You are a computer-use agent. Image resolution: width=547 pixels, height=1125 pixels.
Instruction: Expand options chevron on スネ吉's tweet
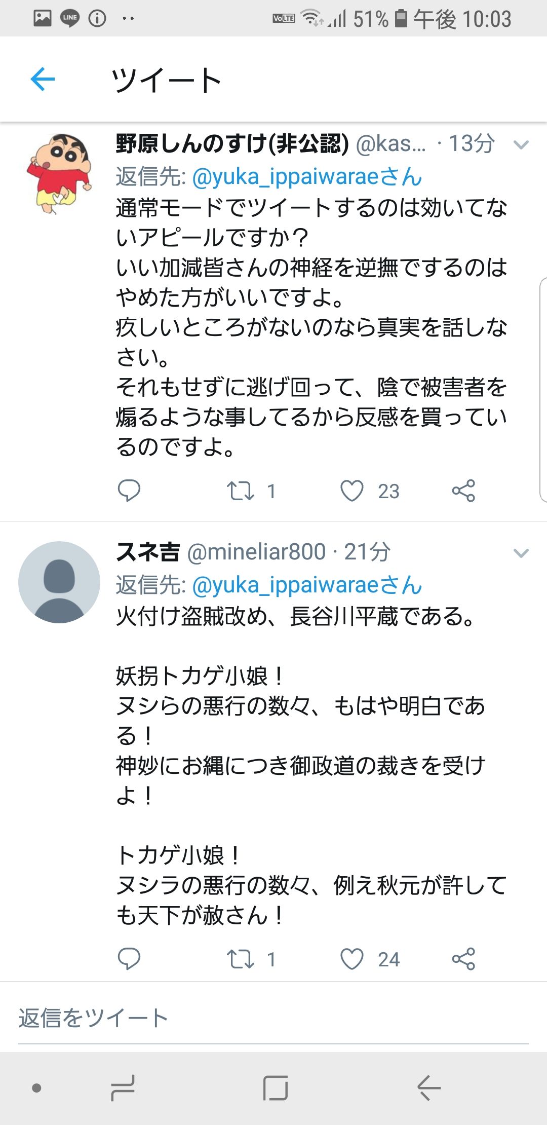[x=521, y=553]
